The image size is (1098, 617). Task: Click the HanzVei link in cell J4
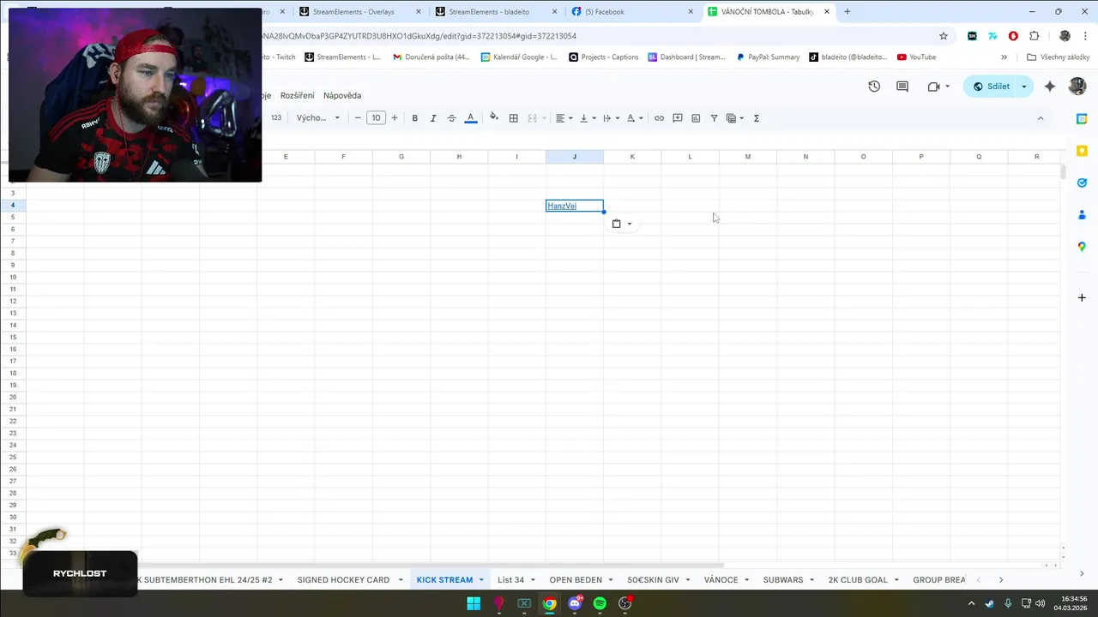point(562,206)
